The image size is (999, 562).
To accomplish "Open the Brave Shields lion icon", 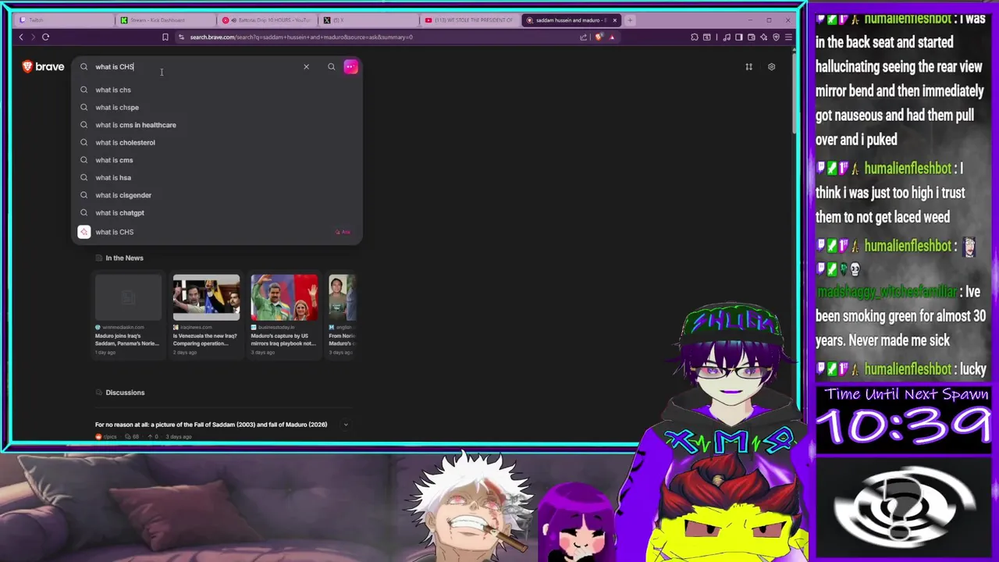I will [599, 37].
